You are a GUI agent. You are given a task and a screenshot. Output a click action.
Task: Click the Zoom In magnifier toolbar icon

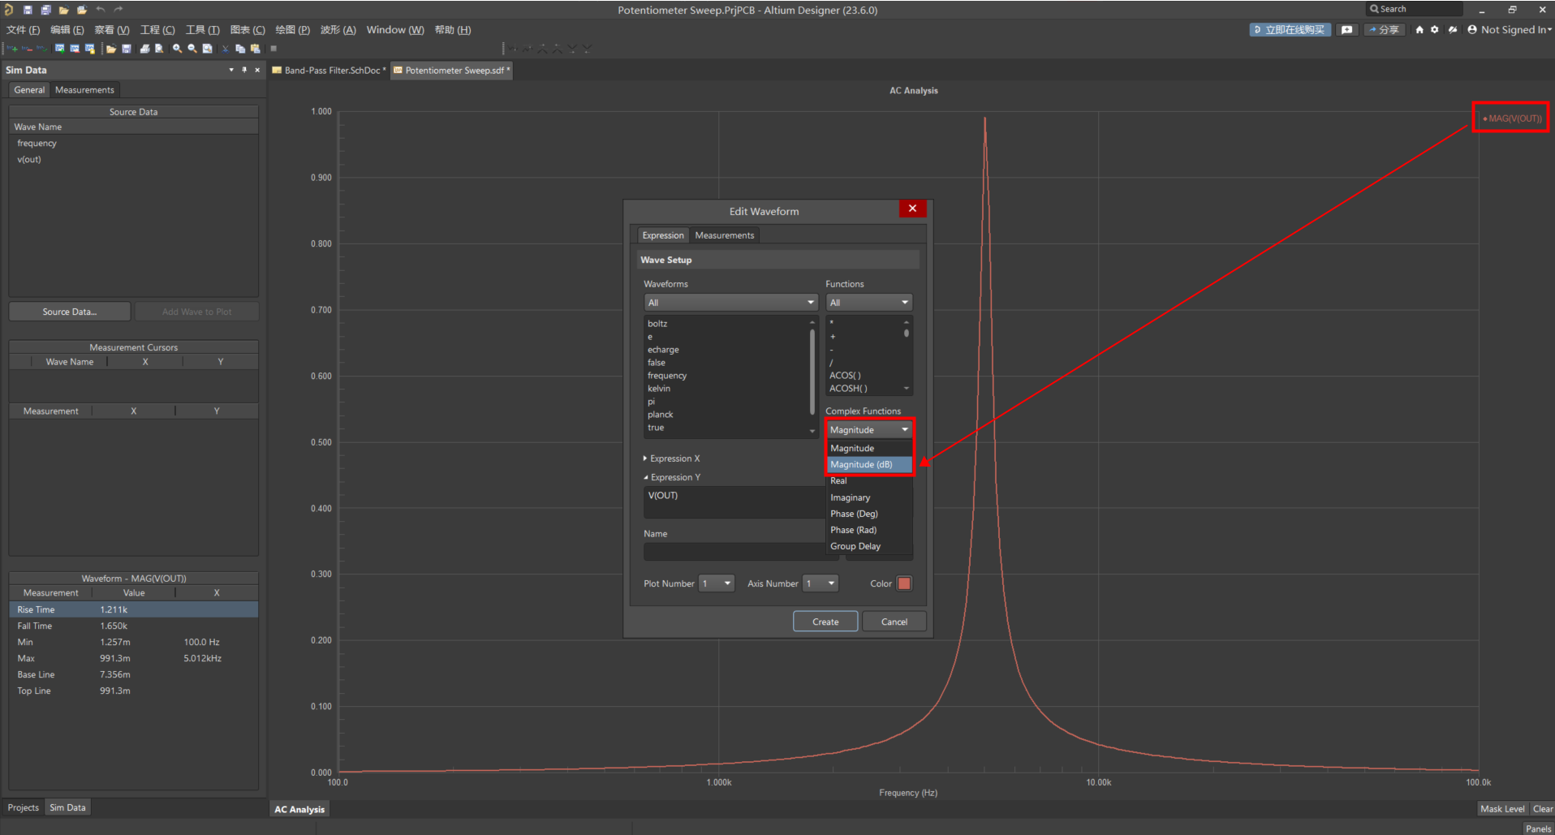[177, 49]
